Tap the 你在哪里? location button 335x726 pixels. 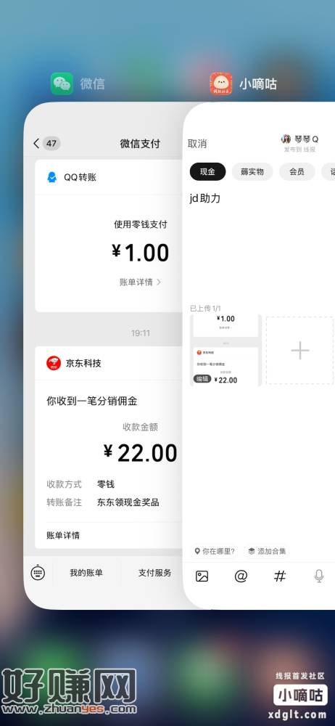[215, 551]
